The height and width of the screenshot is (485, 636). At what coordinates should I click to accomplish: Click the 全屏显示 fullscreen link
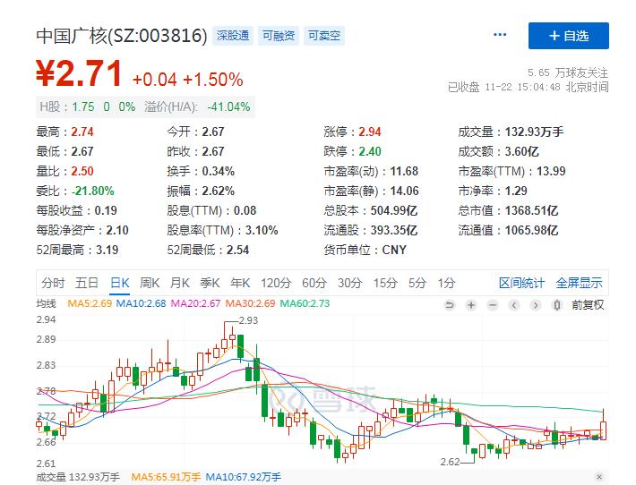579,283
